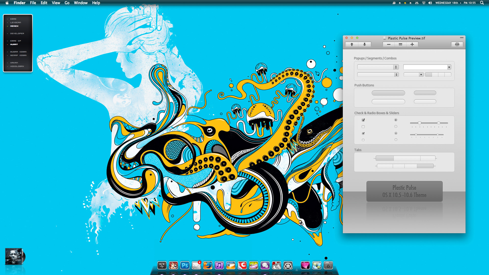Image resolution: width=489 pixels, height=275 pixels.
Task: Click the yellow dot in the menu bar
Action: [405, 3]
